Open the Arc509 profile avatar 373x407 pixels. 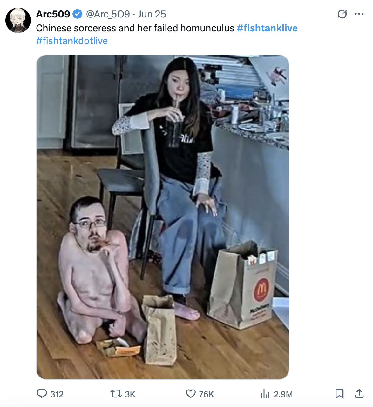18,20
